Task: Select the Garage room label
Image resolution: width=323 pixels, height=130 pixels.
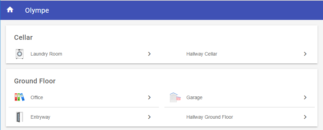Action: pyautogui.click(x=194, y=97)
